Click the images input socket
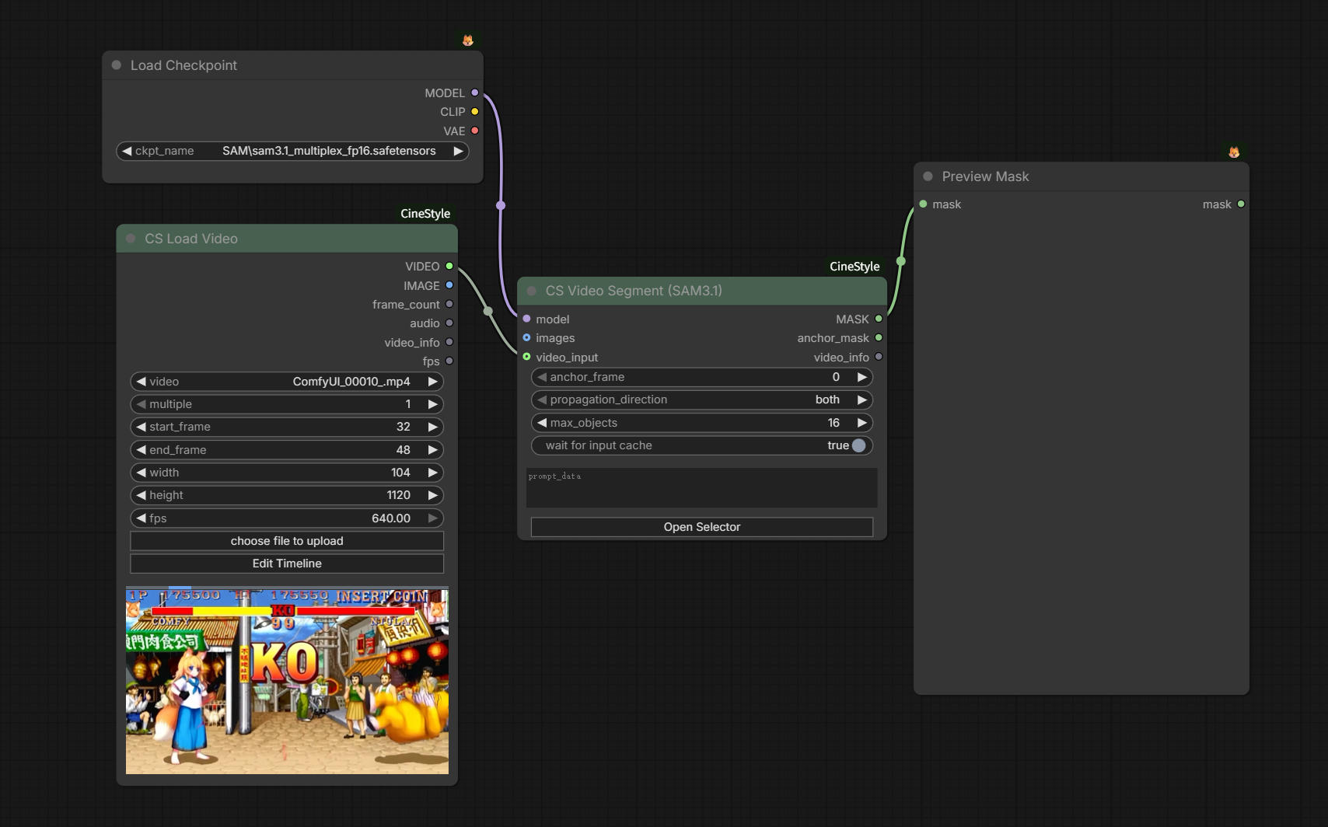This screenshot has width=1328, height=827. [526, 337]
